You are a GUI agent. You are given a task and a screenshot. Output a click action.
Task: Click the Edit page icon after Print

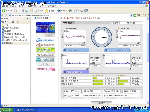click(x=86, y=11)
